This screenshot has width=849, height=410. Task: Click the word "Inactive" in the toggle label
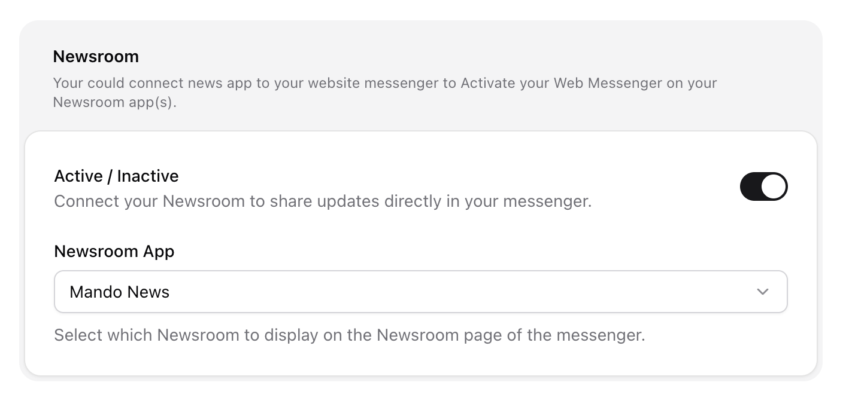coord(148,176)
